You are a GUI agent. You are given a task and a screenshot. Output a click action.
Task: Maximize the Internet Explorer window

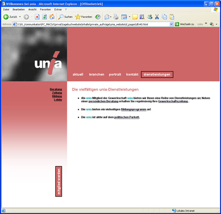point(212,4)
